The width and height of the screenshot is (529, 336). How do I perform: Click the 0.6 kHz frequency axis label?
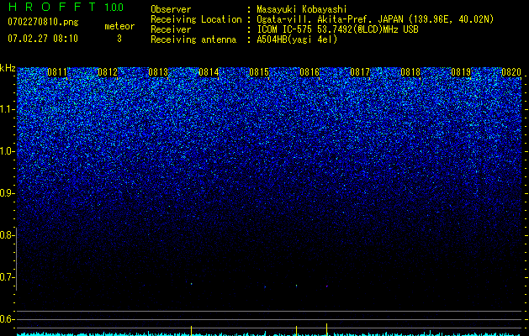pyautogui.click(x=7, y=319)
